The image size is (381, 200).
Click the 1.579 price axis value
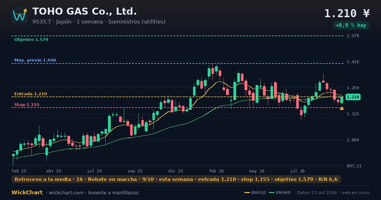[353, 36]
